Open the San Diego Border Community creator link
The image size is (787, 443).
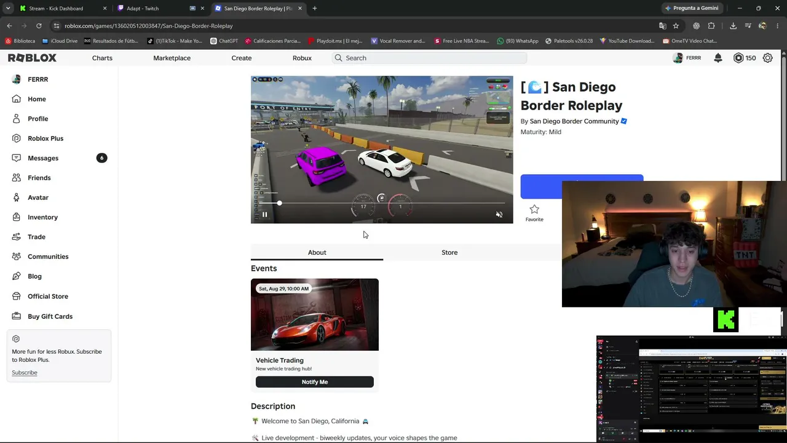pyautogui.click(x=574, y=121)
